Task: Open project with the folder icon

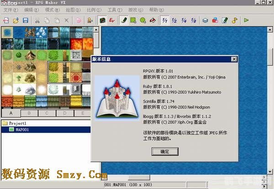Action: coord(16,20)
